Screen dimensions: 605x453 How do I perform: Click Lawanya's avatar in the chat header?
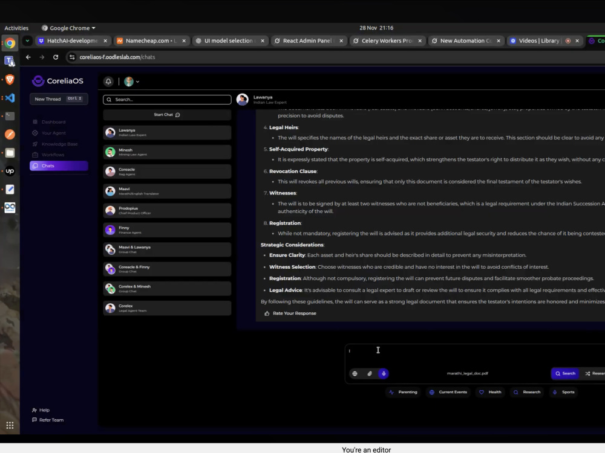point(243,100)
